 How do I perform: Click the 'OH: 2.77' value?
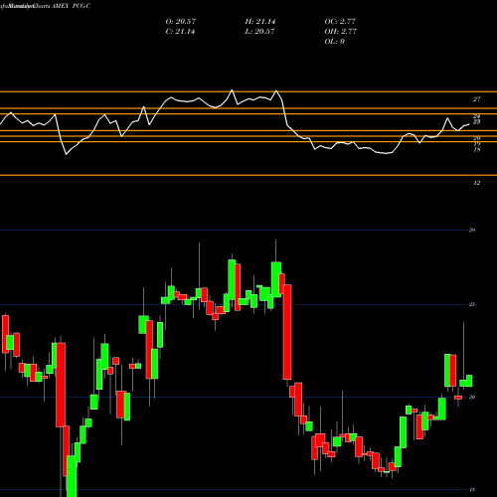(x=340, y=32)
